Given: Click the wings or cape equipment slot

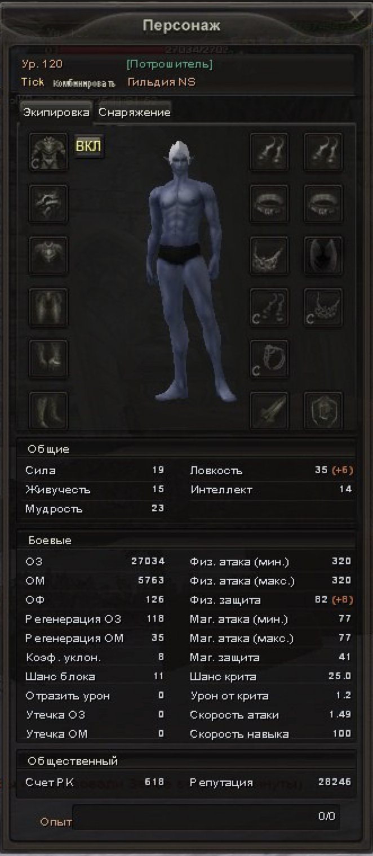Looking at the screenshot, I should 323,256.
